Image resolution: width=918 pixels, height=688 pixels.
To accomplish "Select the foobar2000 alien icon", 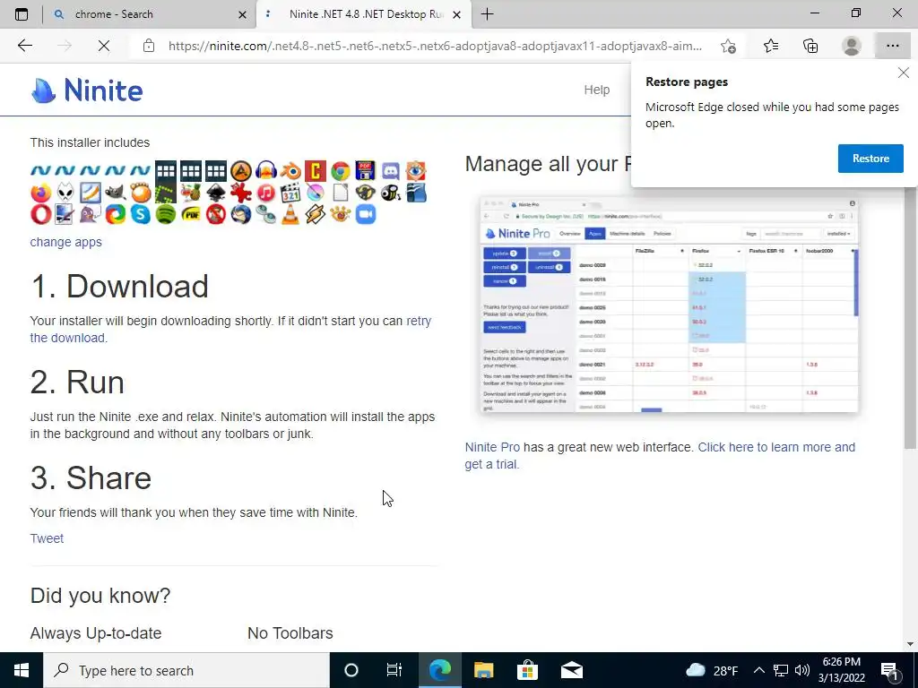I will click(65, 193).
